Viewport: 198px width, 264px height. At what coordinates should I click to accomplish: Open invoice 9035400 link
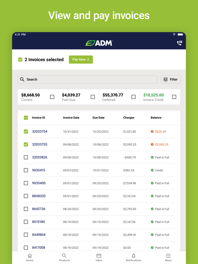point(39,183)
